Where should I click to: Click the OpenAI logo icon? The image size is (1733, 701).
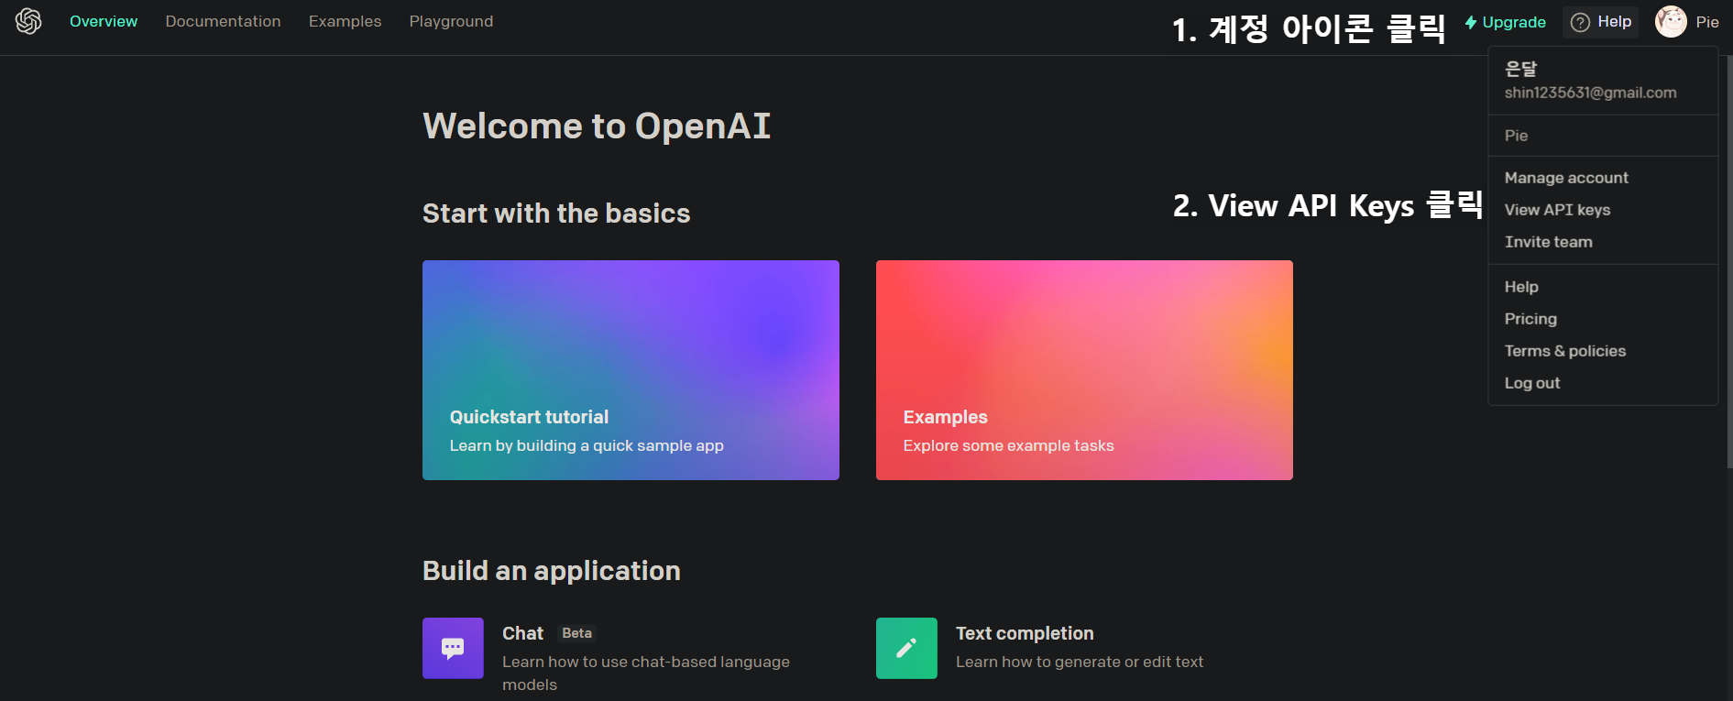click(x=28, y=21)
